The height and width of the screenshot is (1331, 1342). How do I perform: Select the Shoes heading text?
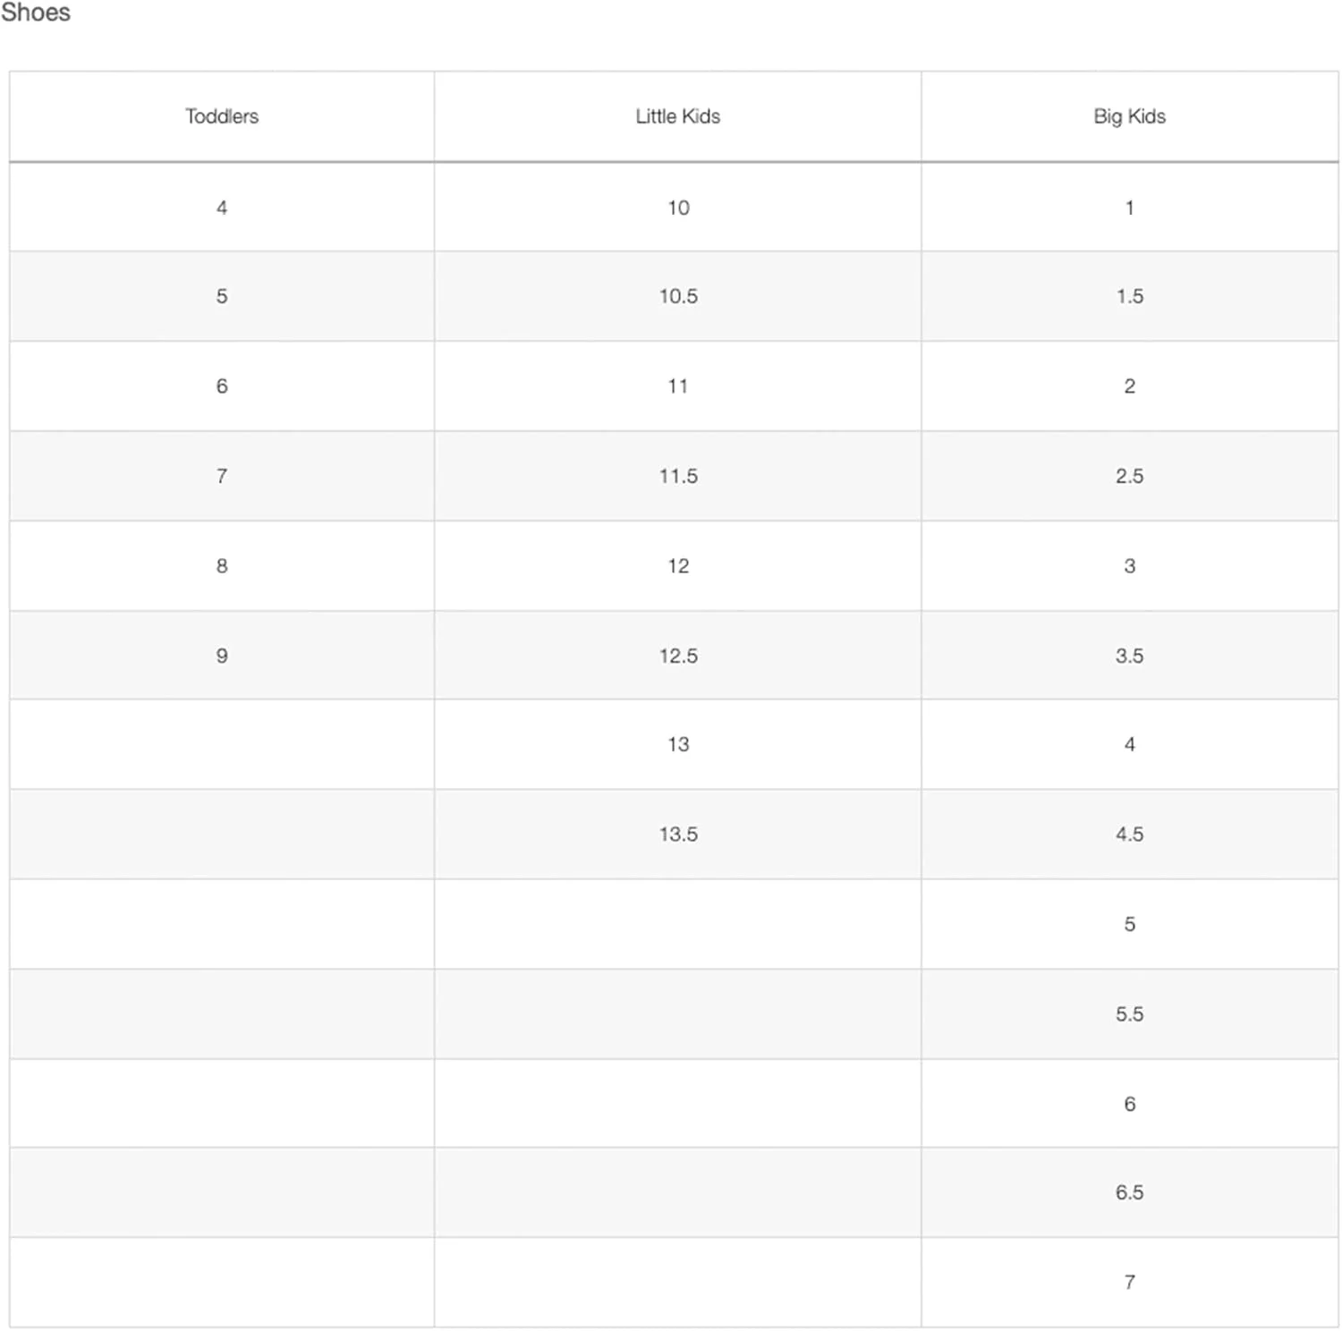pyautogui.click(x=36, y=13)
